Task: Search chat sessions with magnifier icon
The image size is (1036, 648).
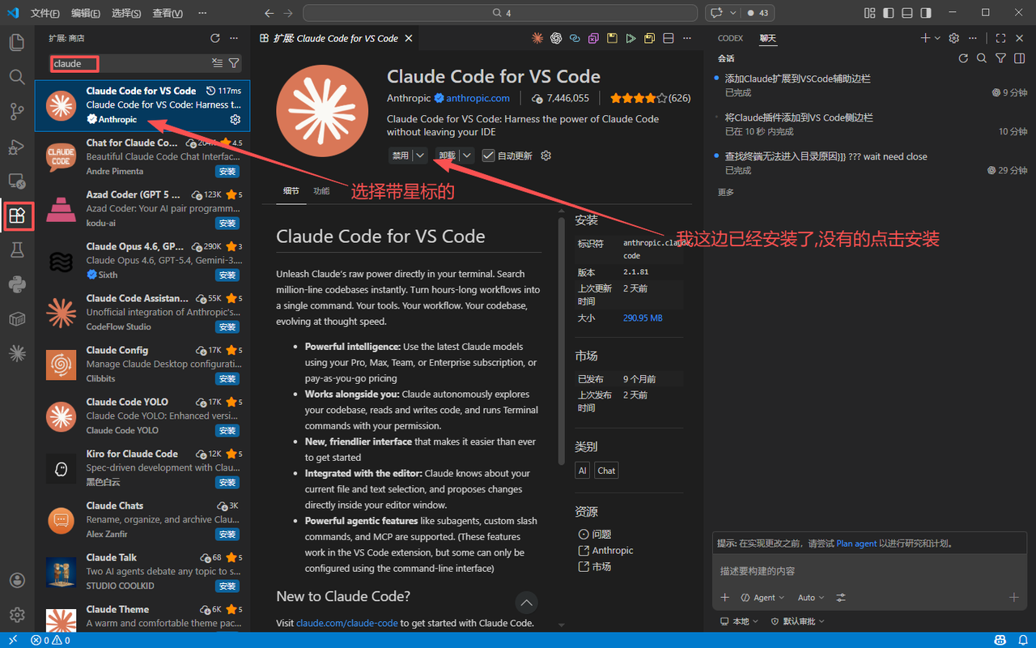Action: point(982,58)
